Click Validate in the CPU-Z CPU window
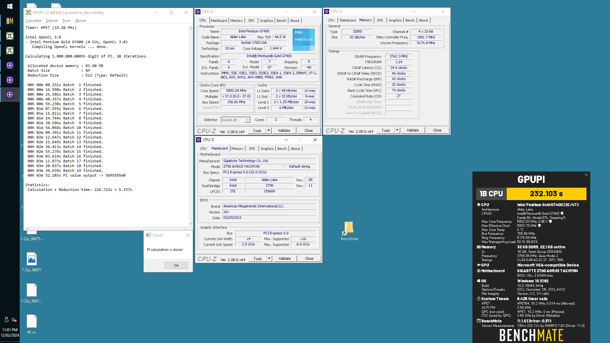The height and width of the screenshot is (343, 610). point(284,131)
